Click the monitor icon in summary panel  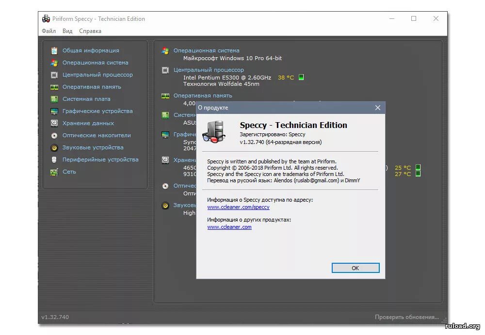165,135
